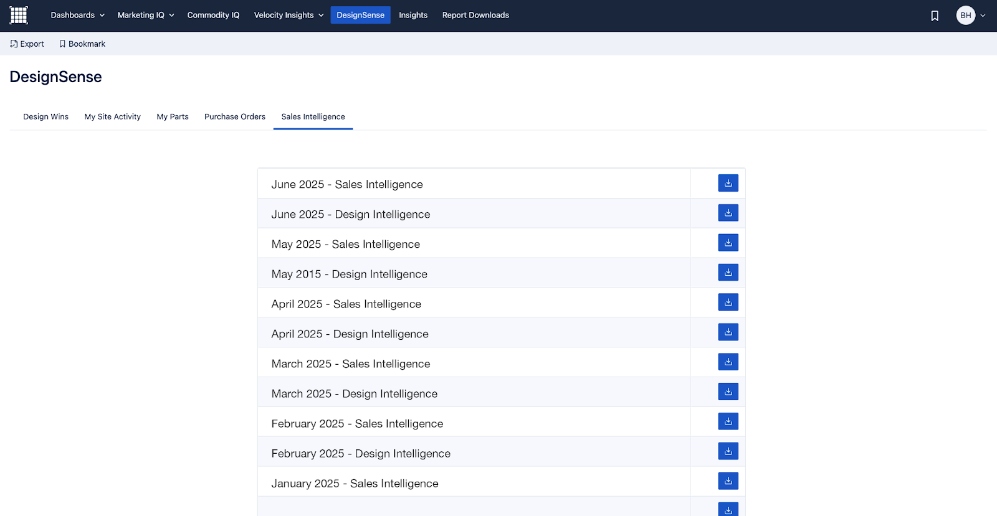Download May 2015 - Design Intelligence report

click(728, 273)
